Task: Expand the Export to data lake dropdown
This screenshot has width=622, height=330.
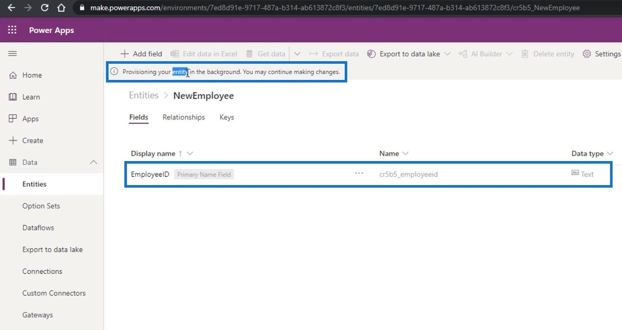Action: pyautogui.click(x=447, y=54)
